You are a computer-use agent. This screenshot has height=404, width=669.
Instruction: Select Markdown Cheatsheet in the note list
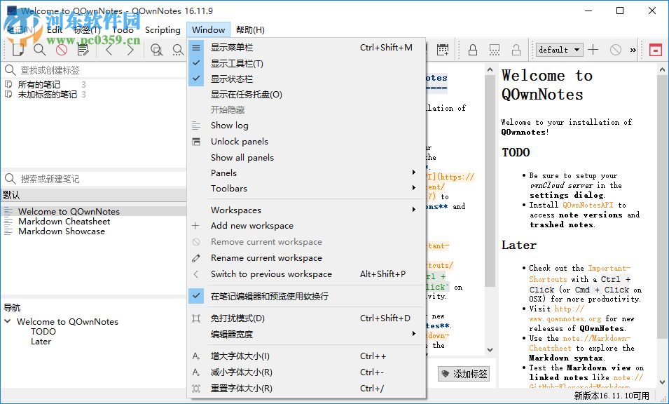(x=64, y=221)
